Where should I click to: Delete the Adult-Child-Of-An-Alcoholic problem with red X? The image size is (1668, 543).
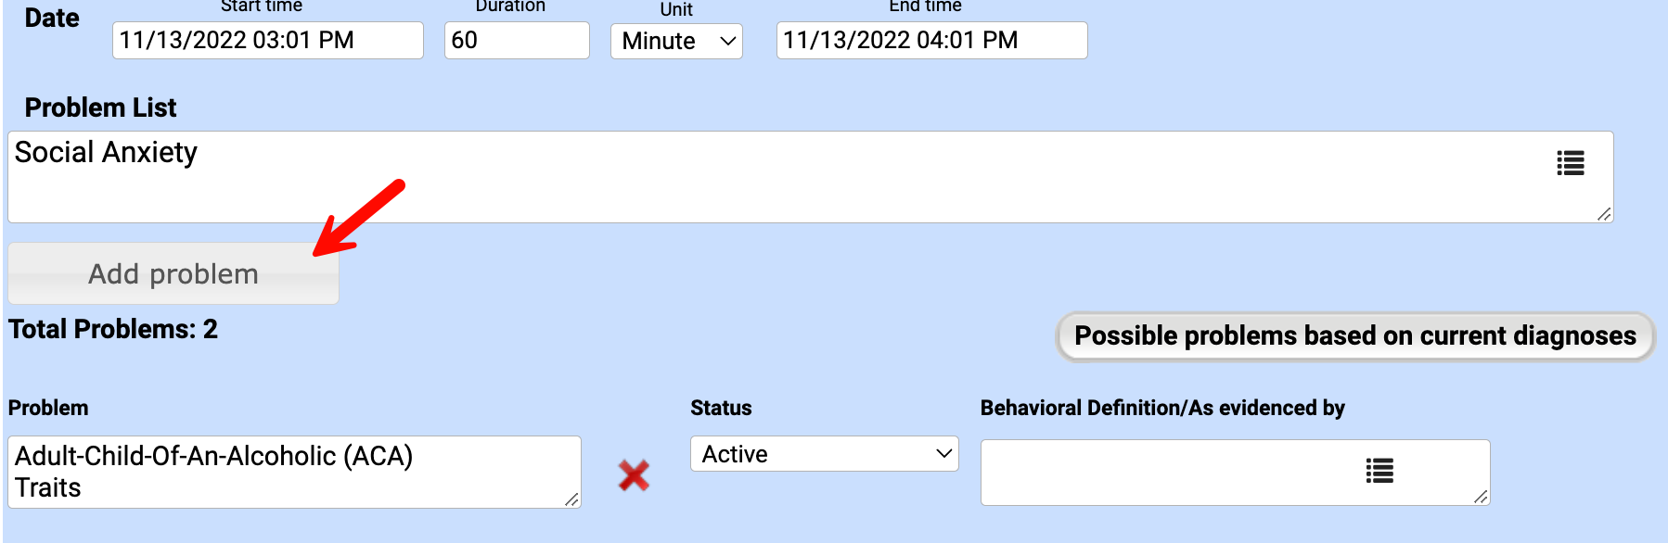pyautogui.click(x=634, y=475)
